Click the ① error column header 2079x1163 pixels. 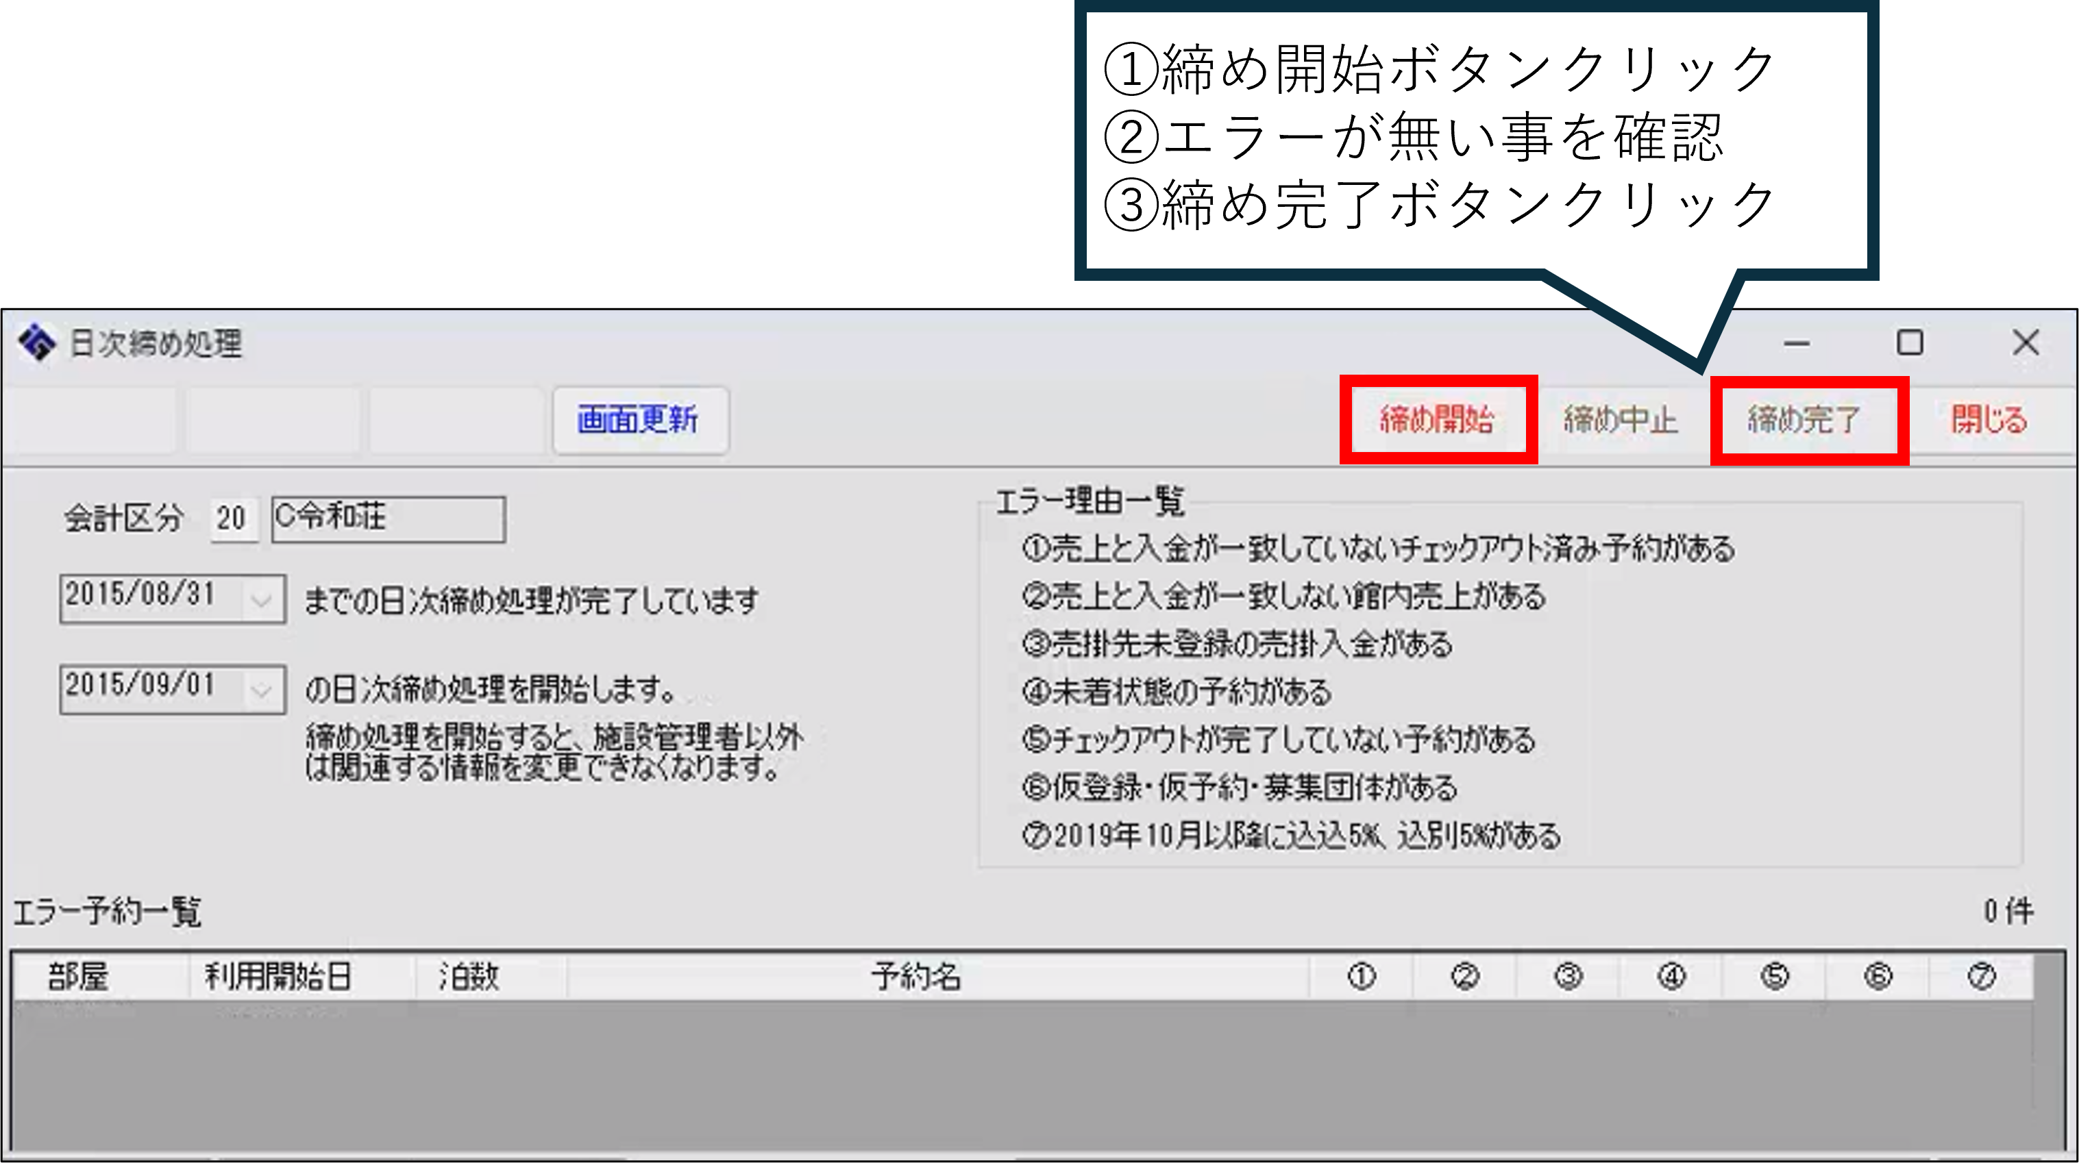(1361, 977)
